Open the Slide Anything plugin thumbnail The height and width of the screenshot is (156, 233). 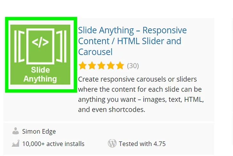click(x=40, y=55)
